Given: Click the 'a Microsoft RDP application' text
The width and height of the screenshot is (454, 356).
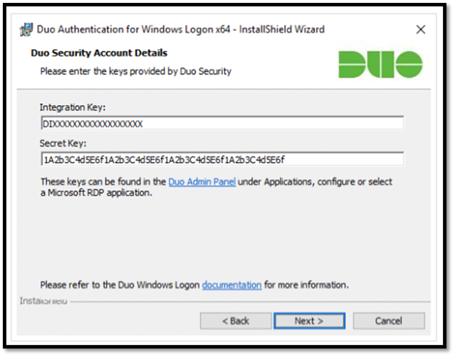Looking at the screenshot, I should pyautogui.click(x=96, y=193).
